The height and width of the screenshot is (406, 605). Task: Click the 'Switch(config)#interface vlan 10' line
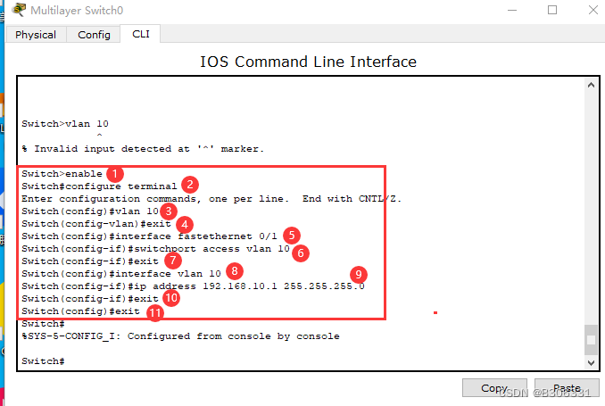coord(121,274)
